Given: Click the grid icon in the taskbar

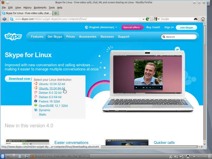Looking at the screenshot, I should pyautogui.click(x=20, y=157).
